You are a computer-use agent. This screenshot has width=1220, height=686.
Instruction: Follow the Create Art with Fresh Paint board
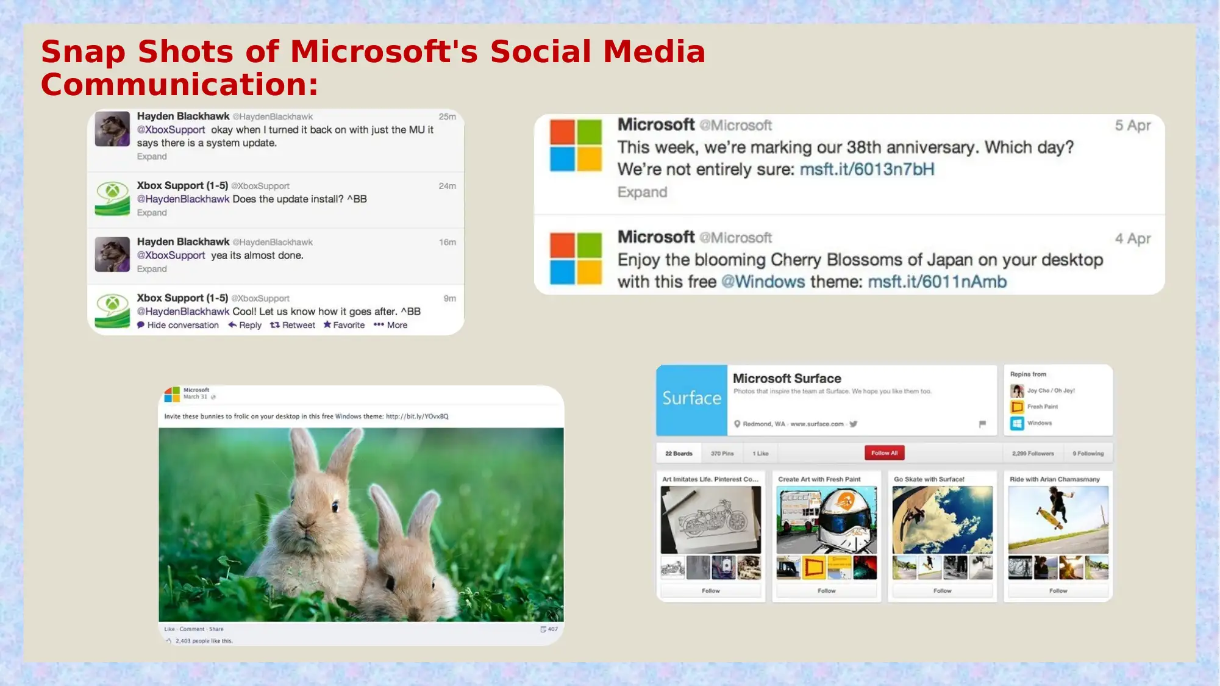827,591
